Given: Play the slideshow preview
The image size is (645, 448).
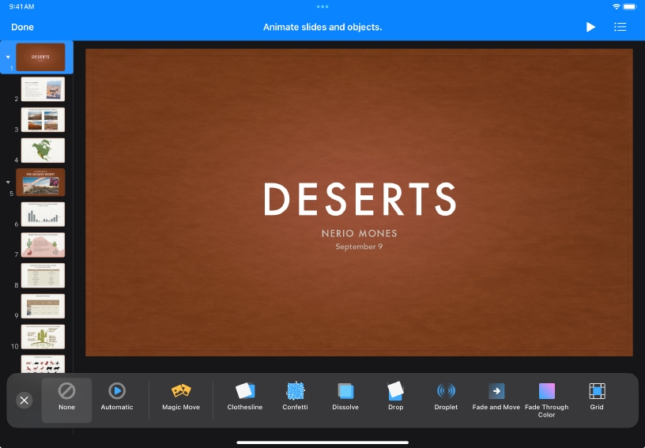Looking at the screenshot, I should coord(590,27).
